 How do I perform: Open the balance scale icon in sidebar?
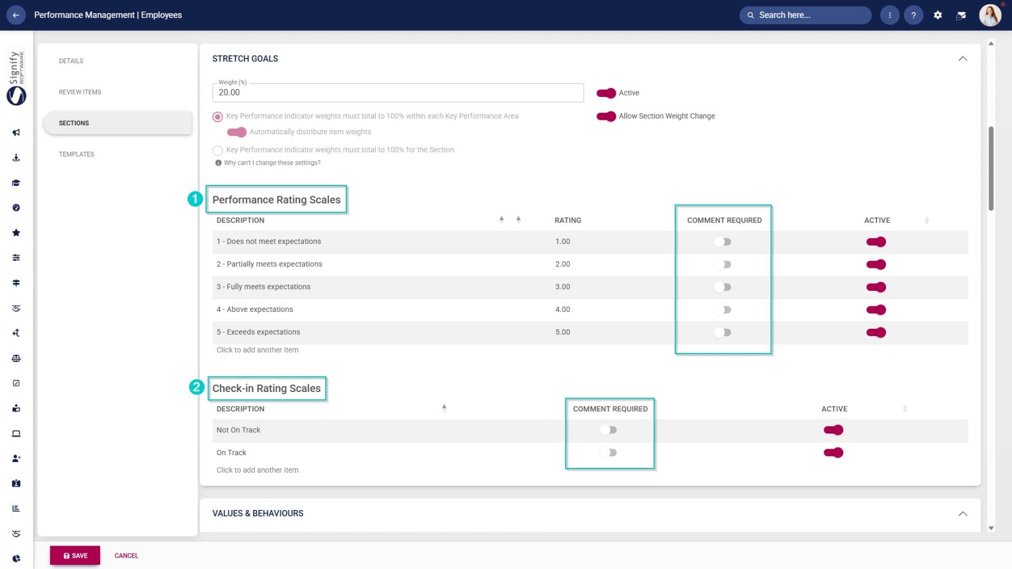(16, 358)
